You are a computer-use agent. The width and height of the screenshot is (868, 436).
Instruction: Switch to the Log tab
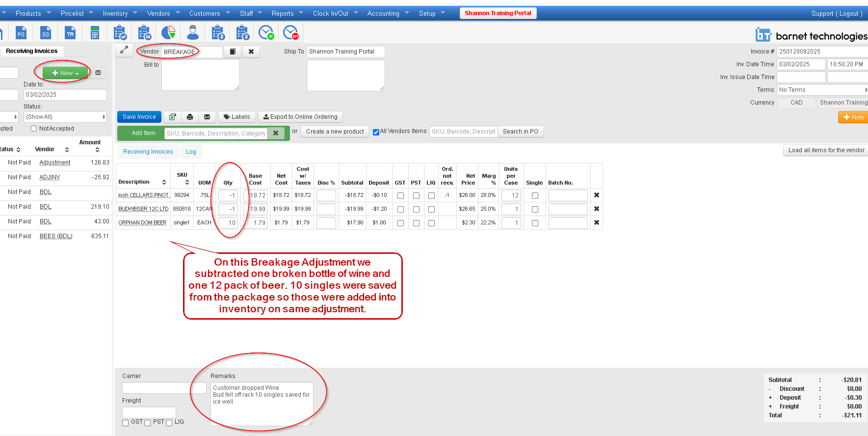pyautogui.click(x=191, y=152)
